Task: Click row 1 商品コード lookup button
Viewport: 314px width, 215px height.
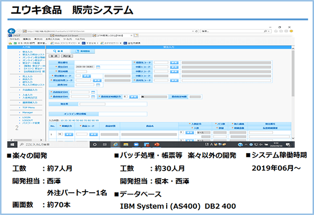Action: (94, 134)
